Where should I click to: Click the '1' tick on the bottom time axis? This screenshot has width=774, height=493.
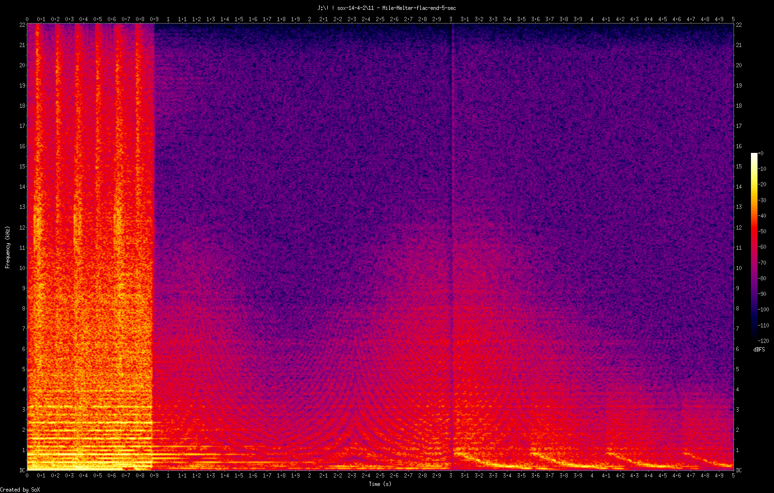tap(168, 476)
